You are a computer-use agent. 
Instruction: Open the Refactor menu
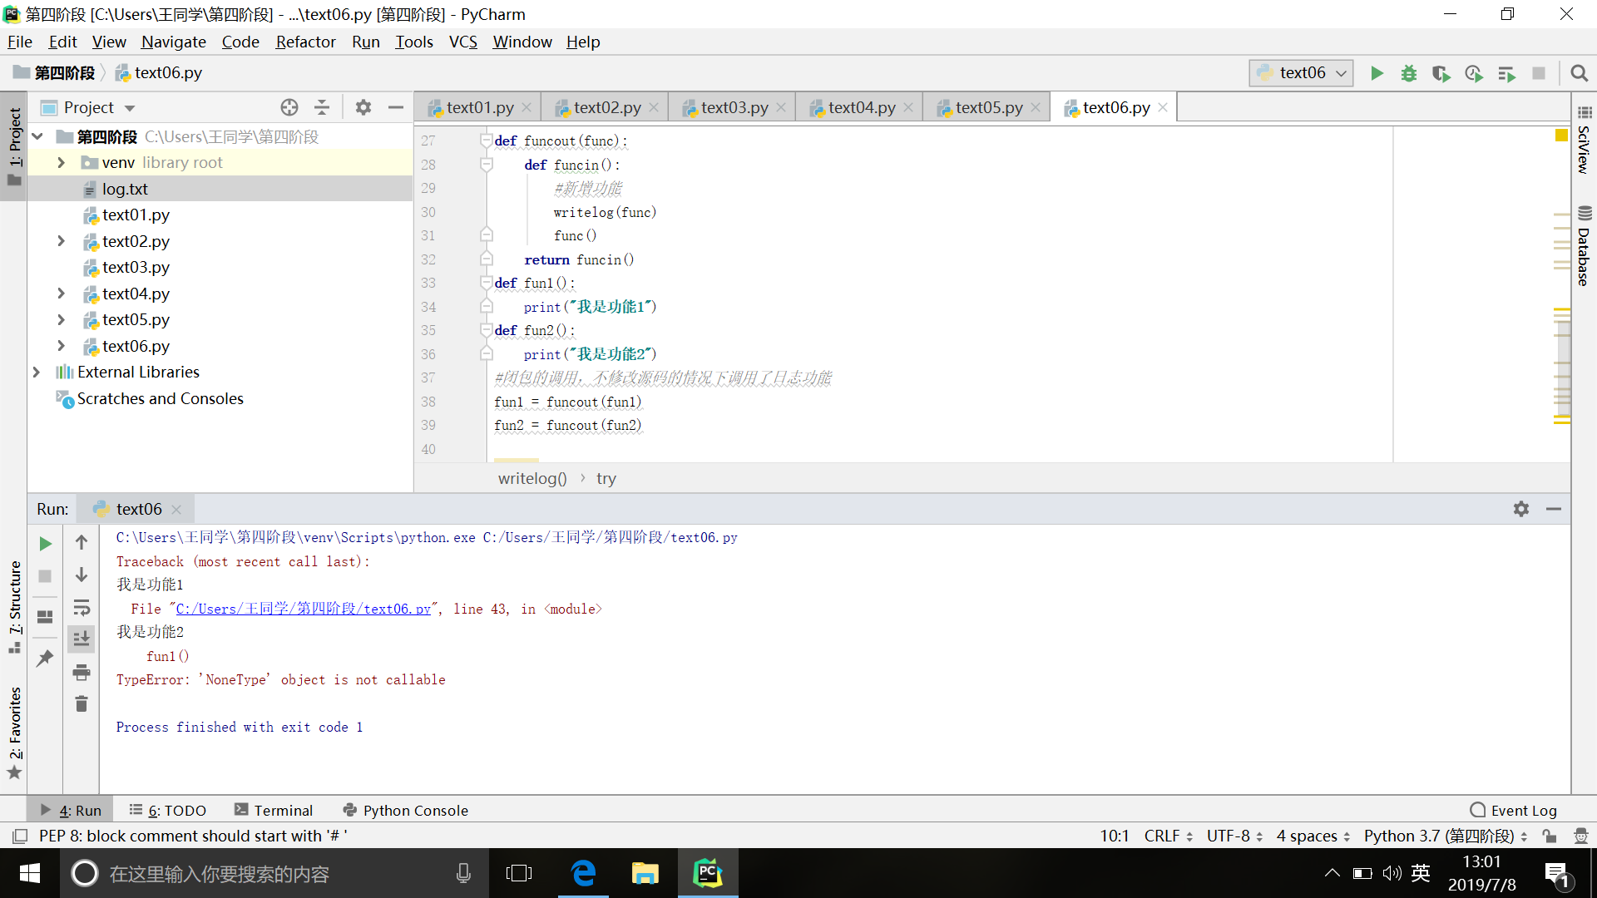click(x=305, y=42)
